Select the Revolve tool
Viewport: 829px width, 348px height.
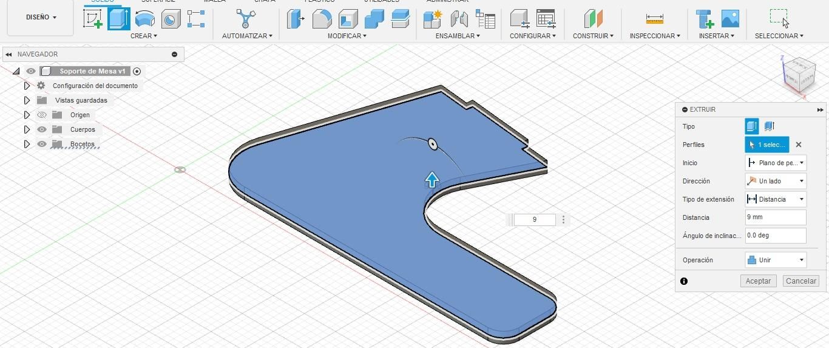(144, 19)
